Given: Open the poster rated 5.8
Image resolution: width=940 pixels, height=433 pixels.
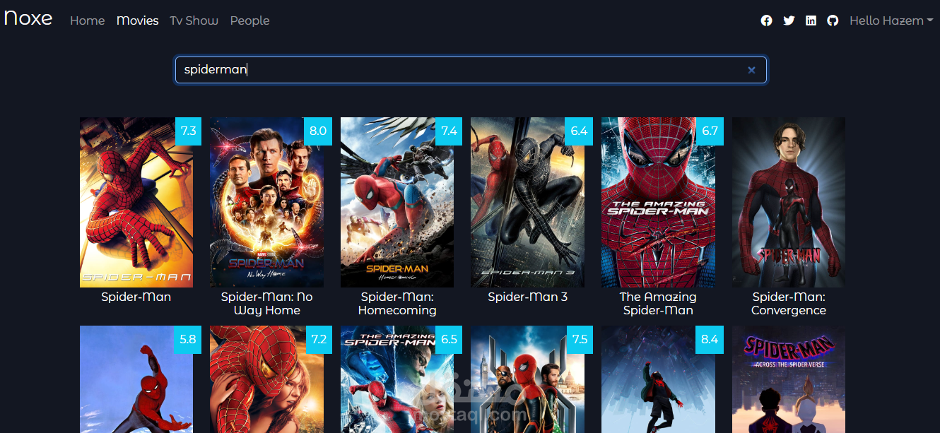Looking at the screenshot, I should tap(136, 379).
